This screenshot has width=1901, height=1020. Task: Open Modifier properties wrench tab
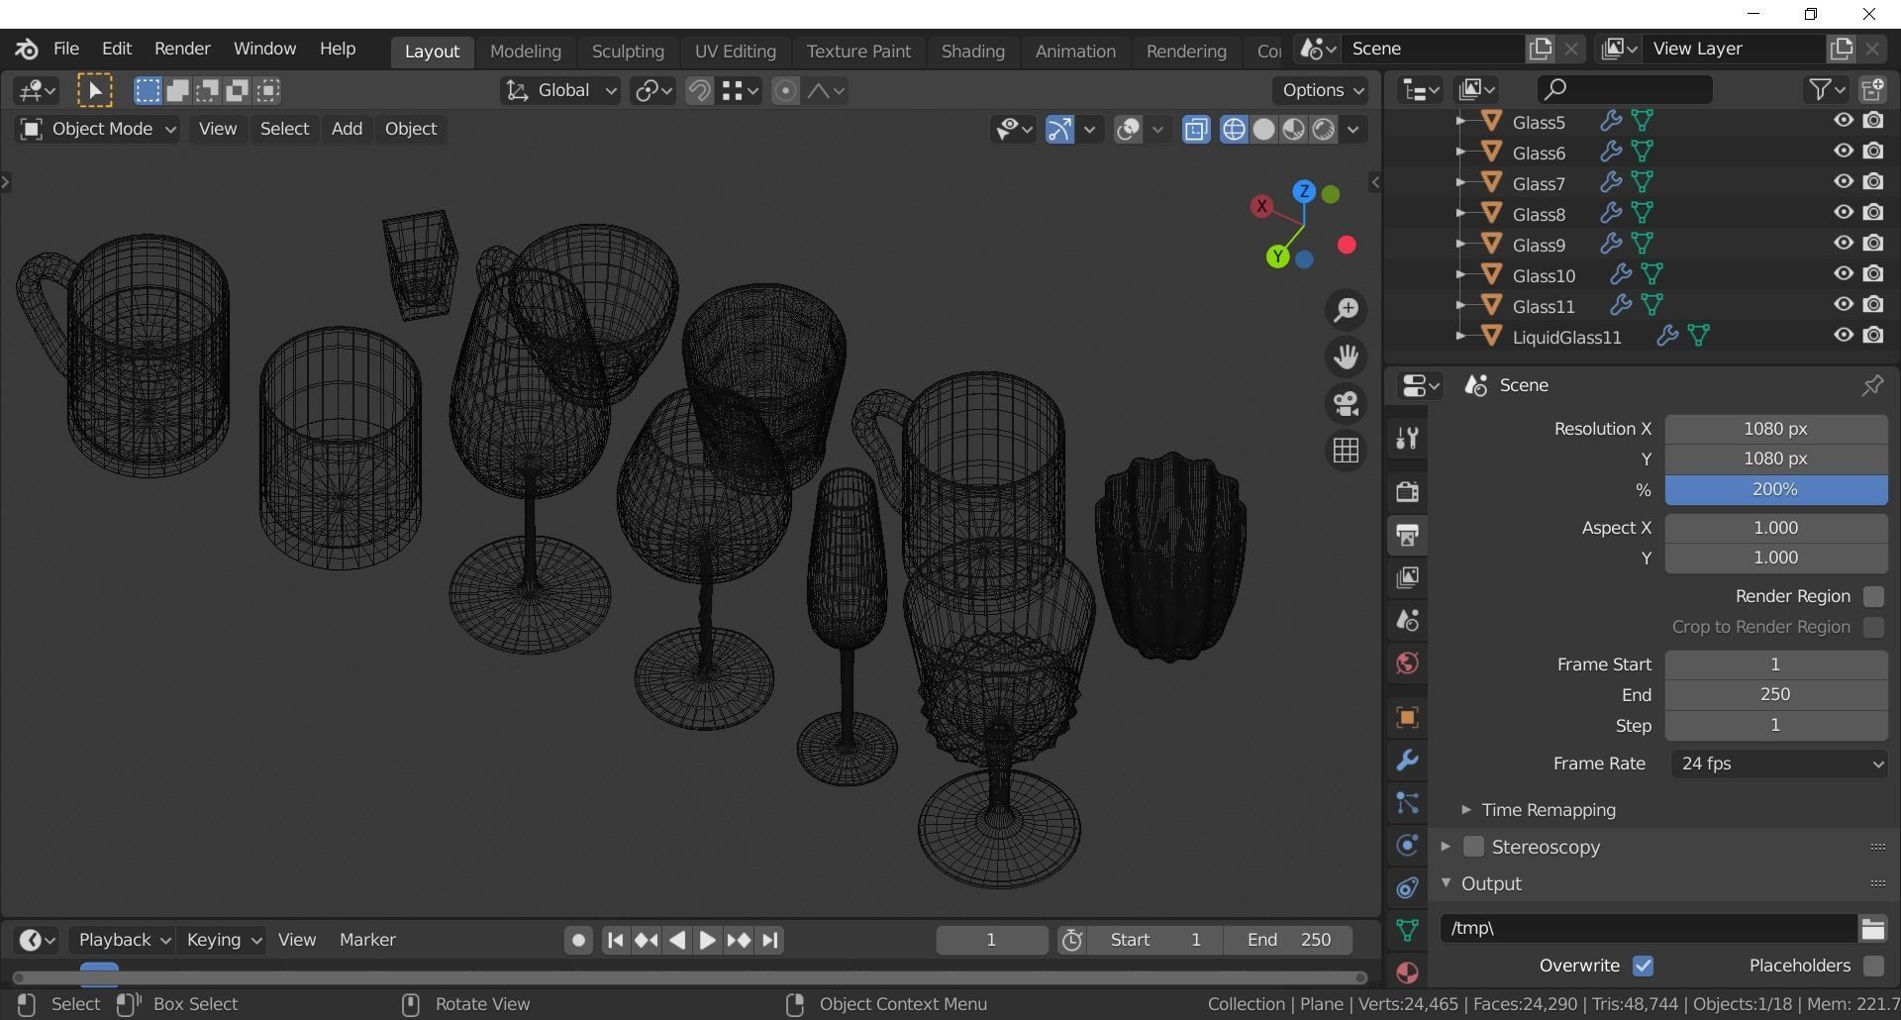pos(1407,760)
